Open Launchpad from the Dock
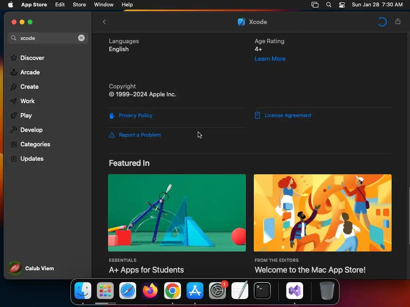Image resolution: width=410 pixels, height=307 pixels. [105, 291]
